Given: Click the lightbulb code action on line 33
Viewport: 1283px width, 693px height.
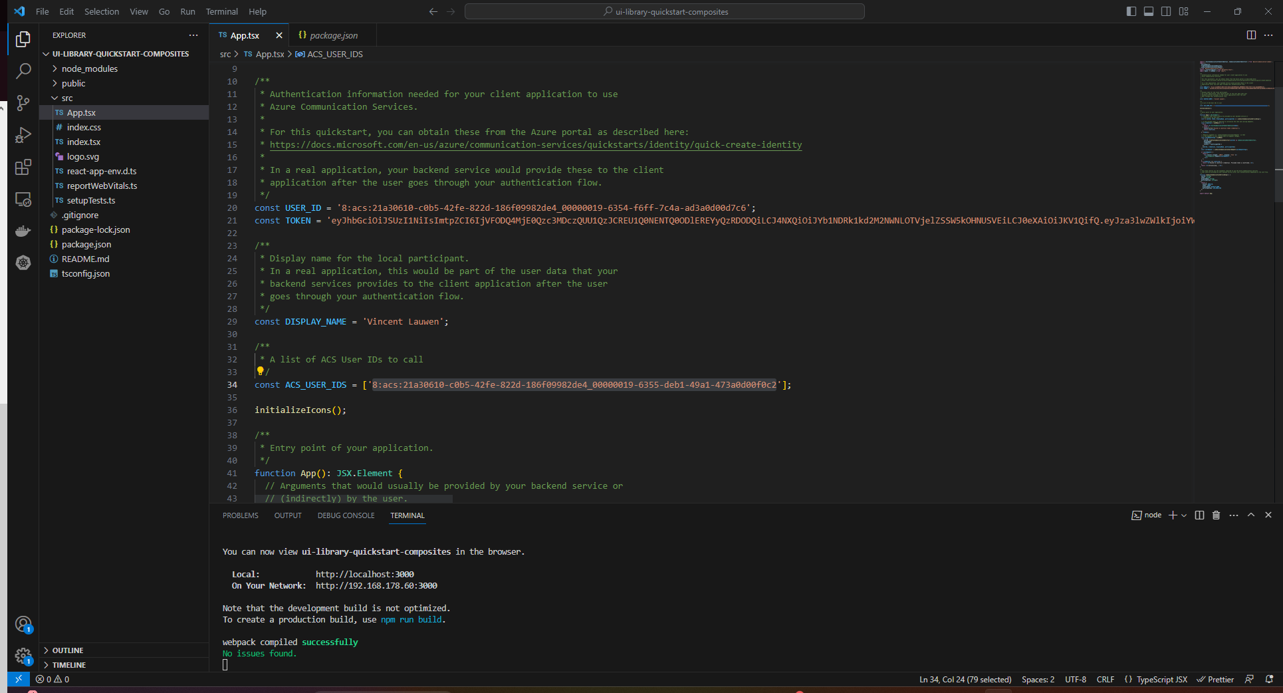Looking at the screenshot, I should (260, 371).
